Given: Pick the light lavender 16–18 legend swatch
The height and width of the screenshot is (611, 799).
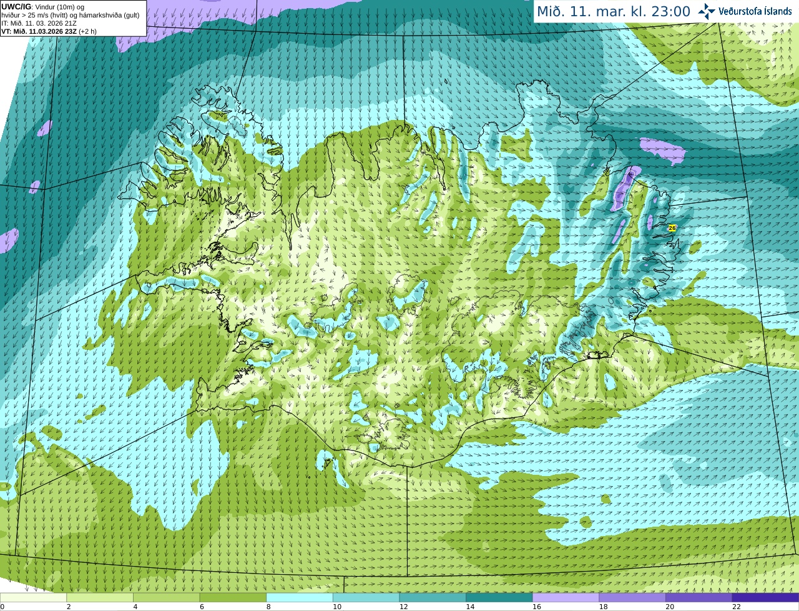Looking at the screenshot, I should coord(566,597).
